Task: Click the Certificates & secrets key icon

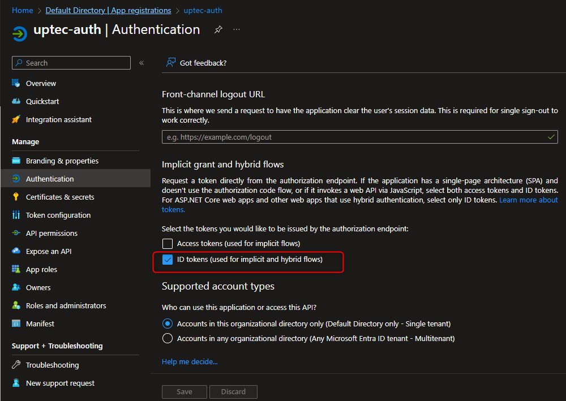Action: (x=16, y=197)
